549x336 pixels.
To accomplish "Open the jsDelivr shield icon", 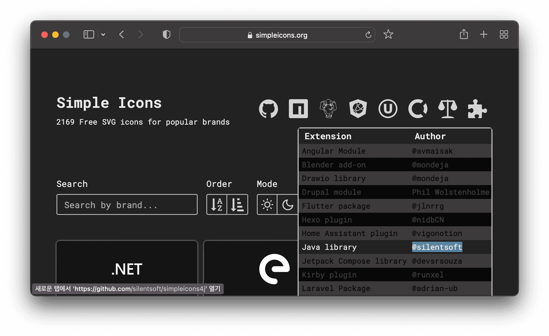I will click(358, 109).
